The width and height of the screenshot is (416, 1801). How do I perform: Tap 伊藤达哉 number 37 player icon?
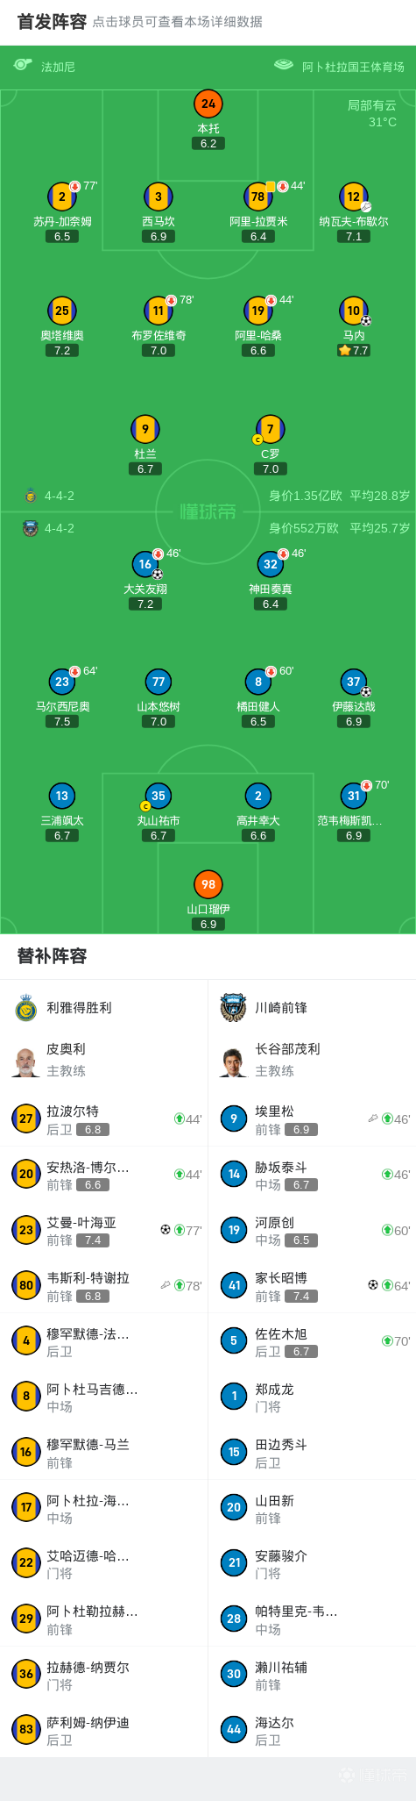coord(354,682)
